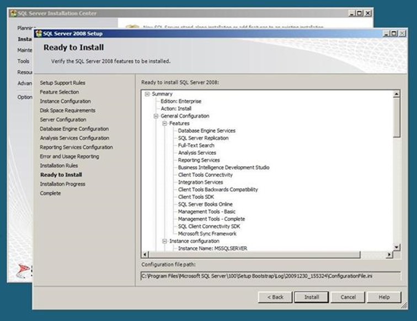Collapse the General Configuration node
Viewport: 417px width, 321px height.
tap(156, 116)
